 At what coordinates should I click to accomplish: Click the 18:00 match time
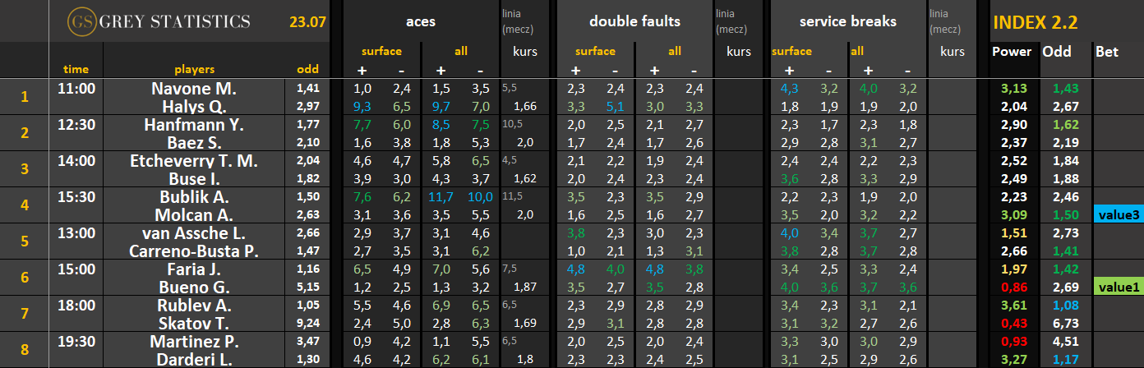[76, 305]
